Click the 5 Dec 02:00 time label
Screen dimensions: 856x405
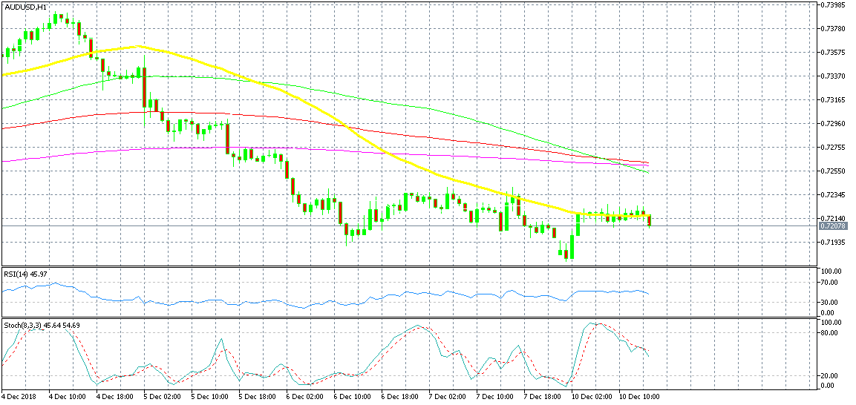click(x=162, y=397)
